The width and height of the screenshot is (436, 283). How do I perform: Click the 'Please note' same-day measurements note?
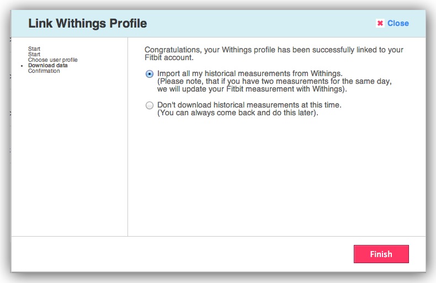pos(274,81)
